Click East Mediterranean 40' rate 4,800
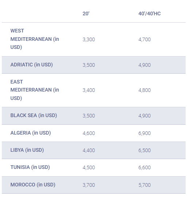190x197 pixels. tap(144, 90)
